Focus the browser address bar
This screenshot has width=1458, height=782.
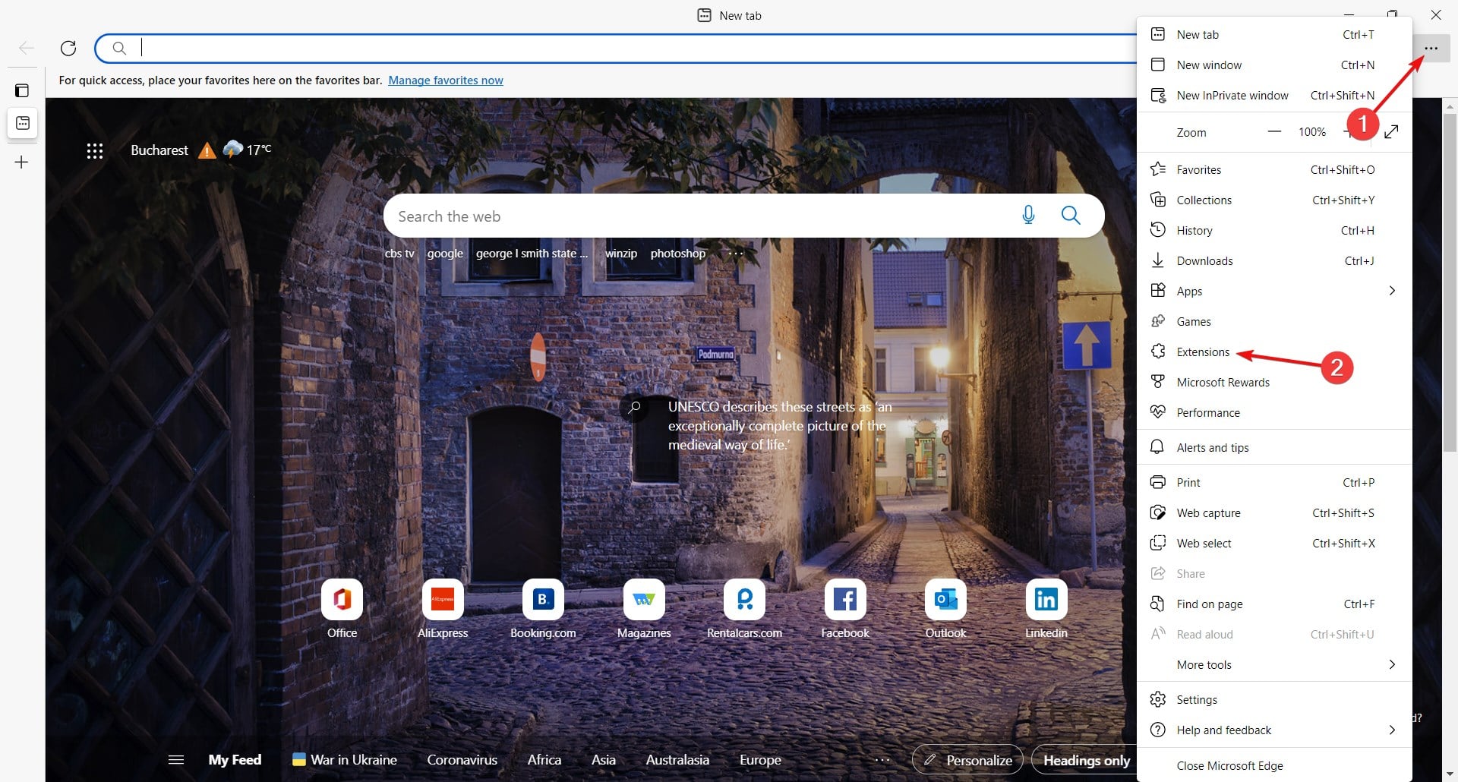[617, 49]
